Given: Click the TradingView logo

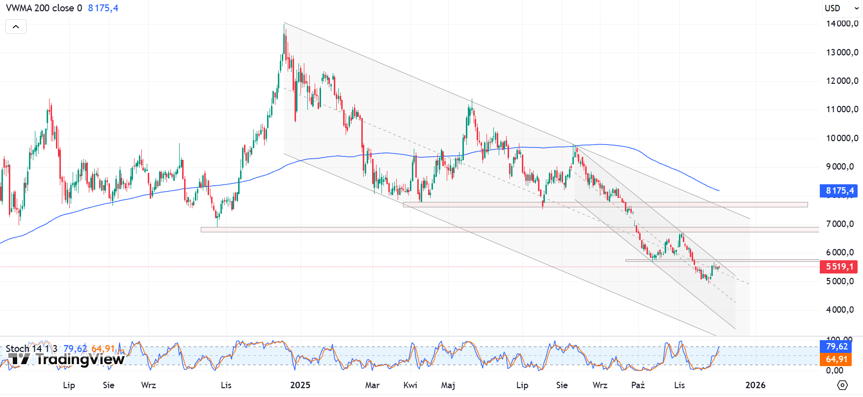Looking at the screenshot, I should click(x=66, y=359).
